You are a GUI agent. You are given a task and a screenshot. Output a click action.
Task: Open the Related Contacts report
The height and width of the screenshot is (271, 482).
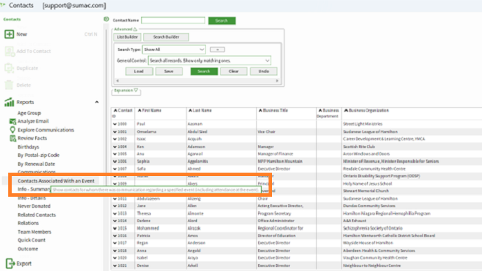(36, 215)
